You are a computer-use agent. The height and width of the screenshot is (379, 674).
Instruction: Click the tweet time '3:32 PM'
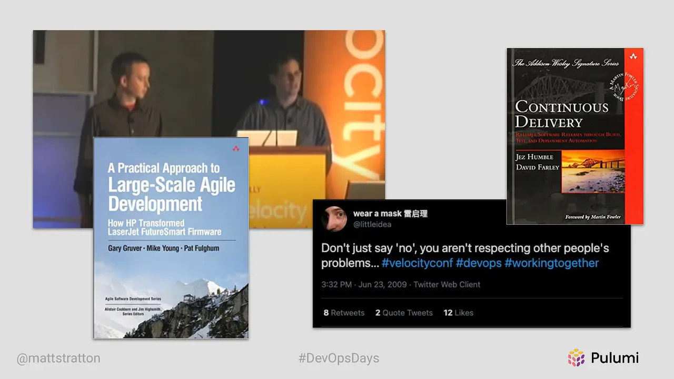click(336, 284)
